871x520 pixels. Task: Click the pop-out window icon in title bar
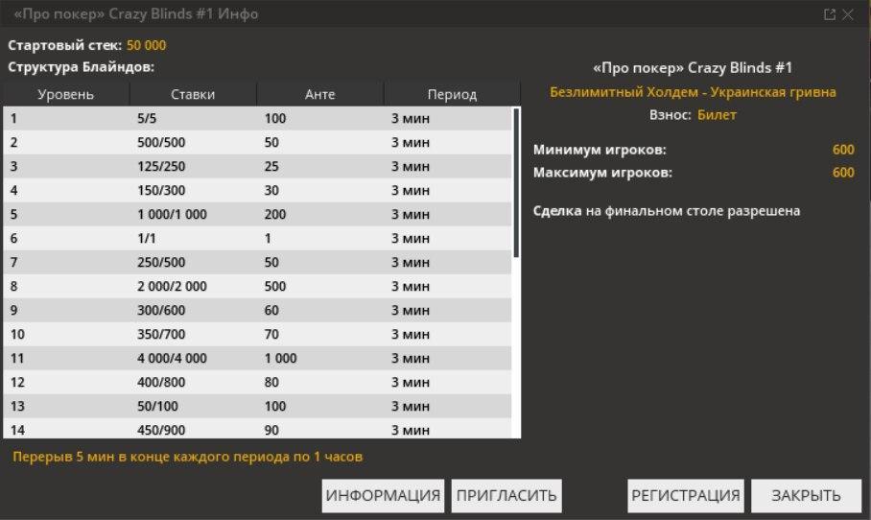tap(830, 14)
